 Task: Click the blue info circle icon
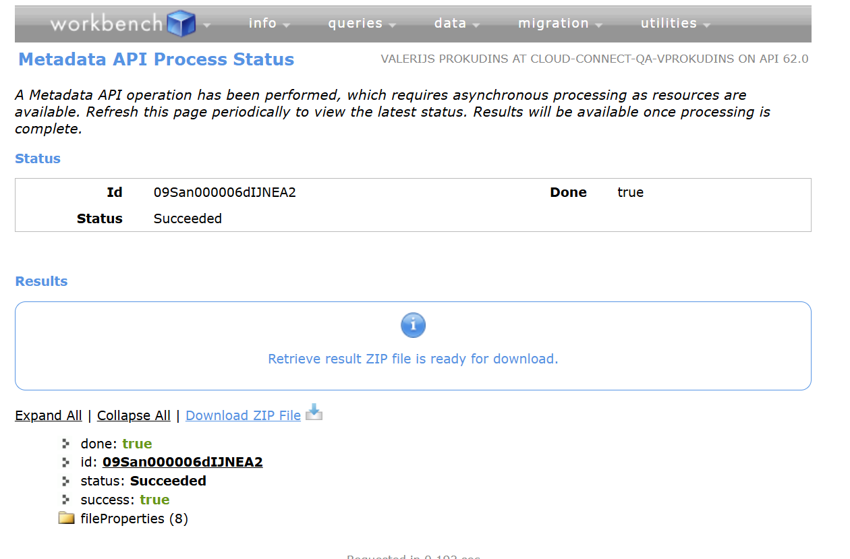(413, 325)
